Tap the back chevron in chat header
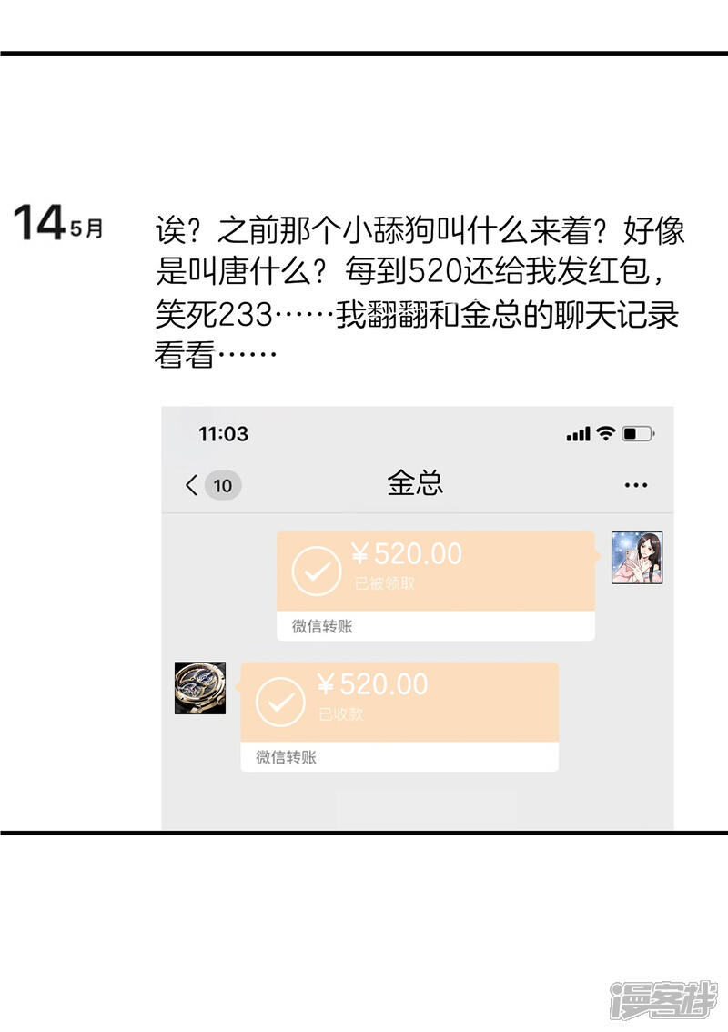728x1032 pixels. pos(191,485)
